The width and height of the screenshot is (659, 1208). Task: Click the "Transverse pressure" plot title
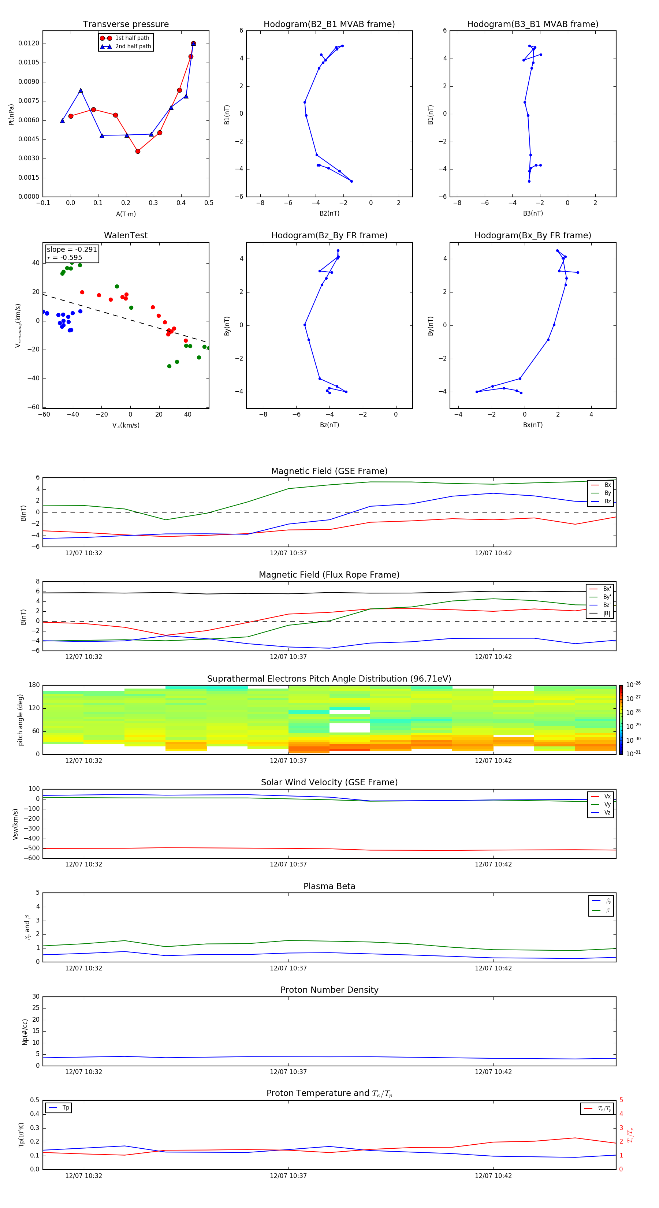126,25
